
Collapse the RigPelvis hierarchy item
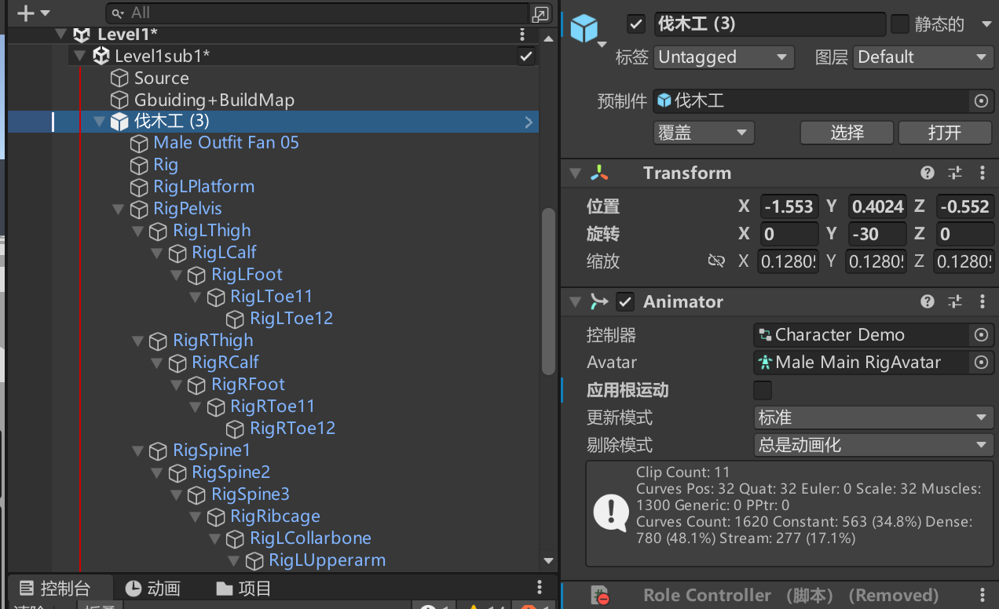coord(119,209)
